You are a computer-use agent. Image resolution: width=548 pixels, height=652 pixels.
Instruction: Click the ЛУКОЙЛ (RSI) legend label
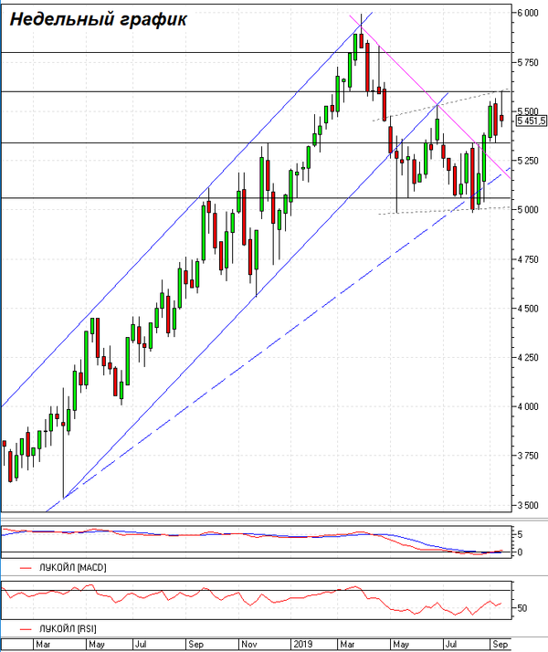coord(68,628)
